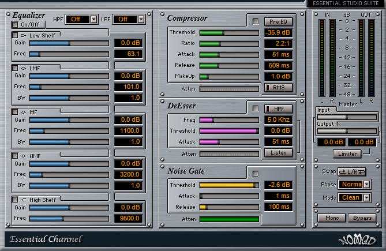Screen dimensions: 386x251
Task: Click the Bypass button
Action: tap(362, 218)
